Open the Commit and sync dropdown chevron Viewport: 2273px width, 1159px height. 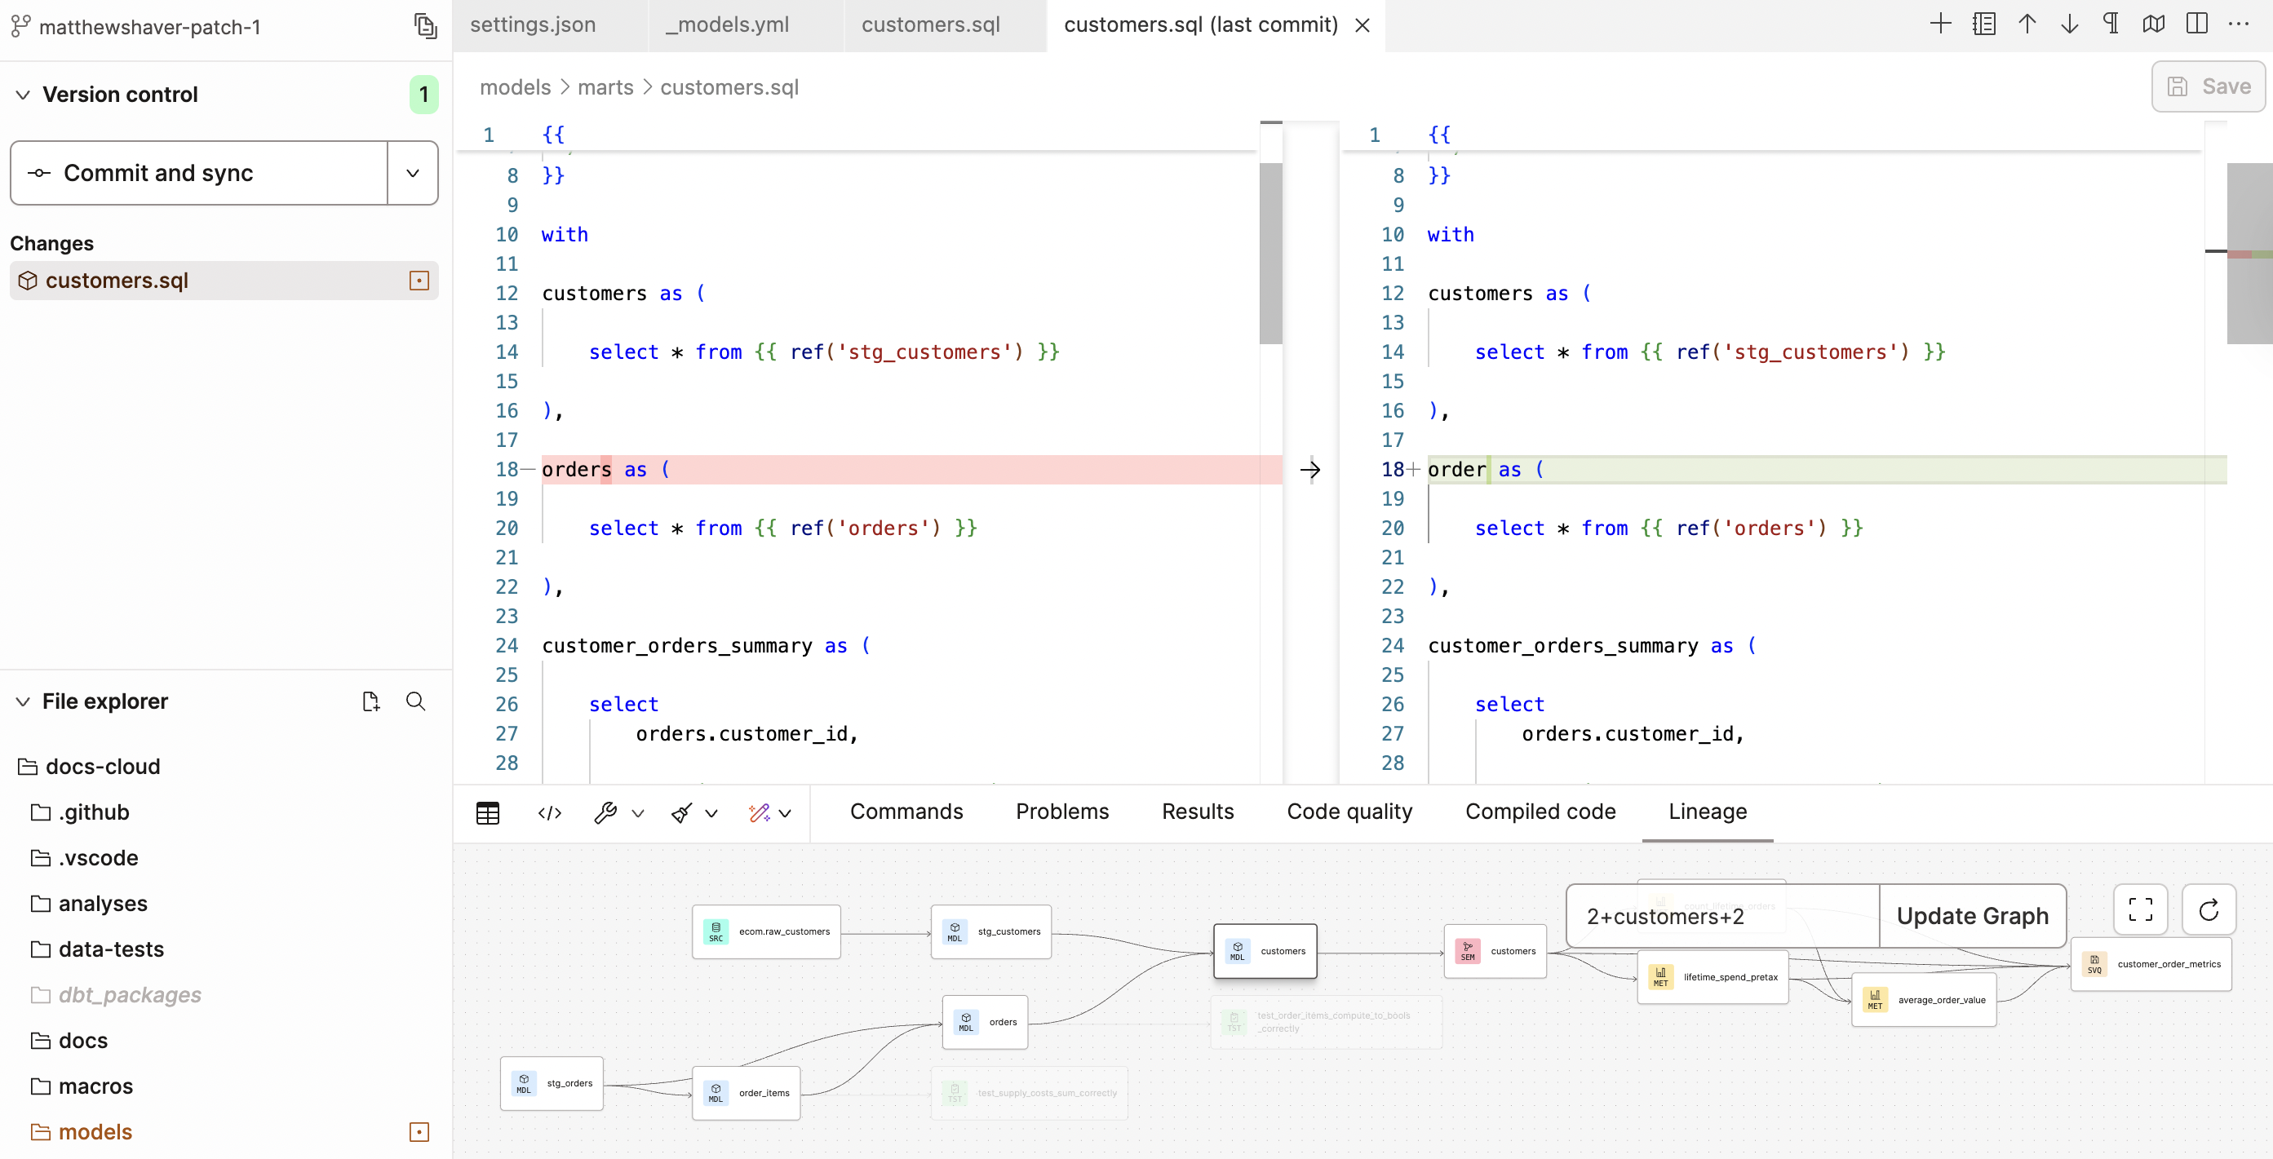tap(412, 173)
